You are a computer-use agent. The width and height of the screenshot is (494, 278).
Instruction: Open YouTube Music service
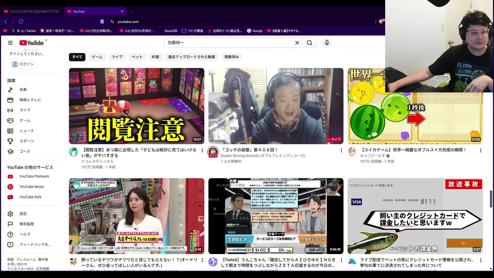[31, 186]
